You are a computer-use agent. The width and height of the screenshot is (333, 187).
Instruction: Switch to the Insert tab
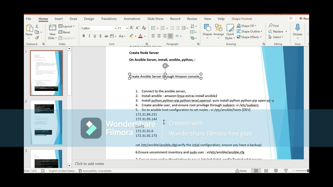(59, 19)
